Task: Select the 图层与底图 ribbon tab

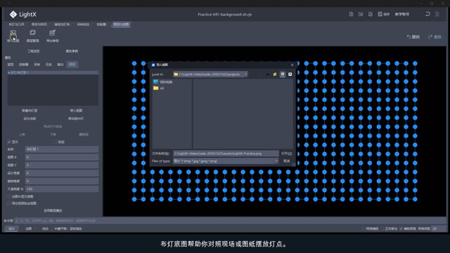Action: (121, 25)
